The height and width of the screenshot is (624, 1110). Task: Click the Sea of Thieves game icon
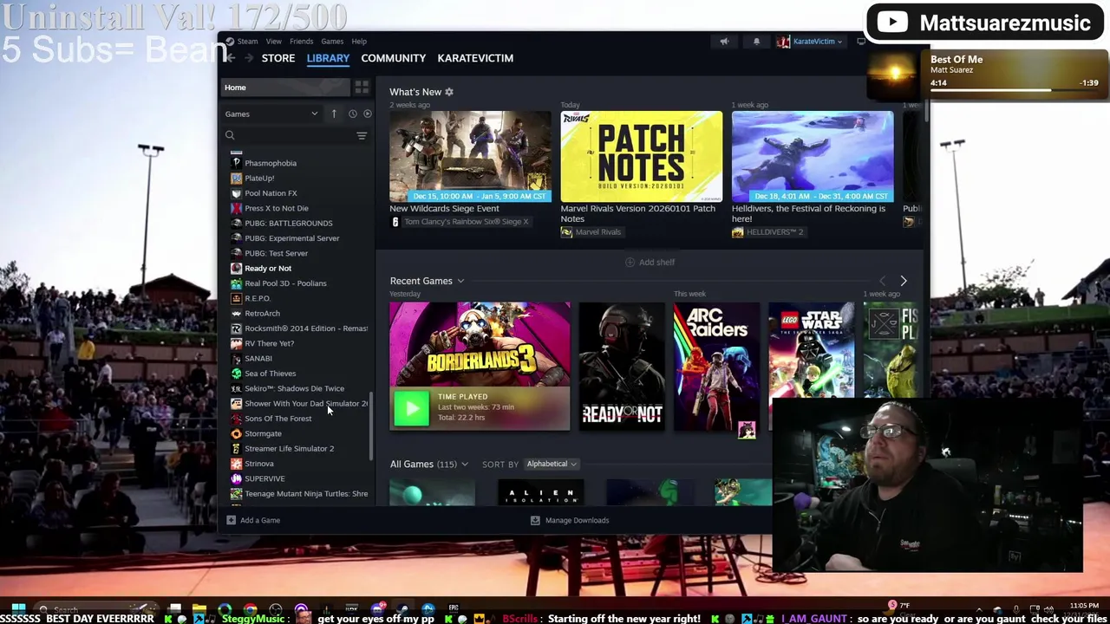click(236, 374)
